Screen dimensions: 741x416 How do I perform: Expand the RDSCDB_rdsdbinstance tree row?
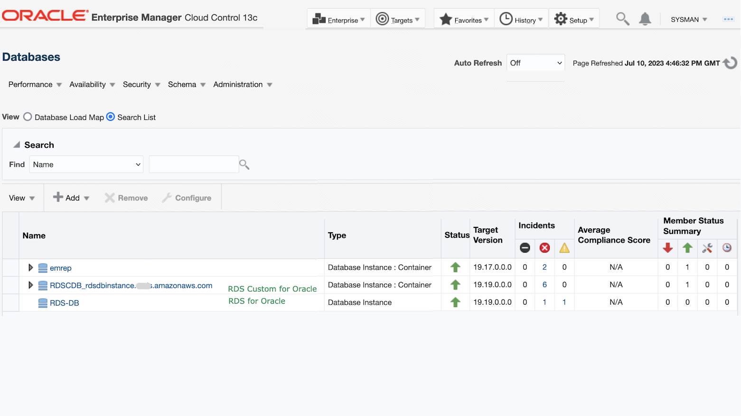[x=30, y=285]
